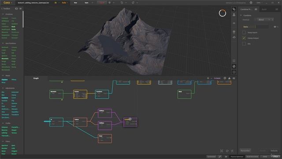Click the target icon in graph toolbar
282x159 pixels.
tap(225, 78)
